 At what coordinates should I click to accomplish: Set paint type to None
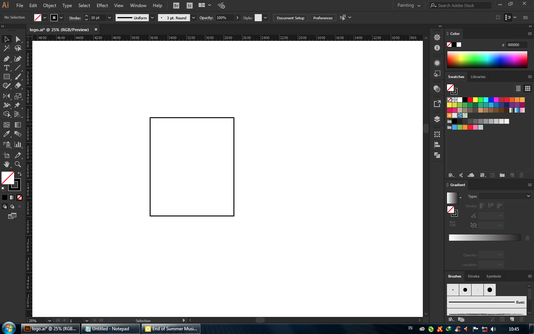point(19,198)
